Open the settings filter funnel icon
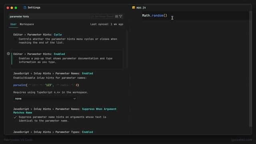Screen dimensions: 256x144 [121, 16]
